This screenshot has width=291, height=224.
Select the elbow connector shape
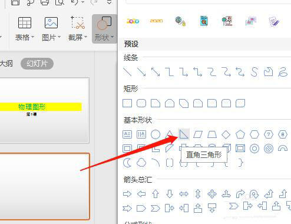[170, 72]
